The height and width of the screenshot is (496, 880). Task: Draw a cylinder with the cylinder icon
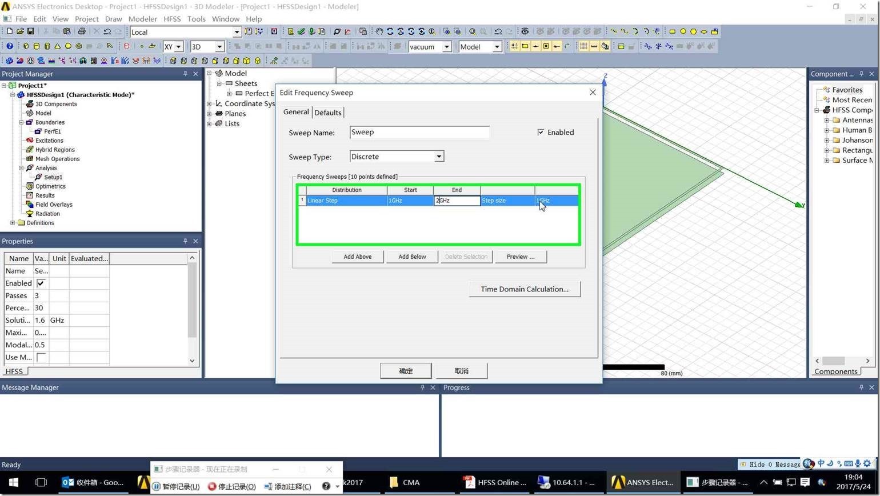[37, 46]
